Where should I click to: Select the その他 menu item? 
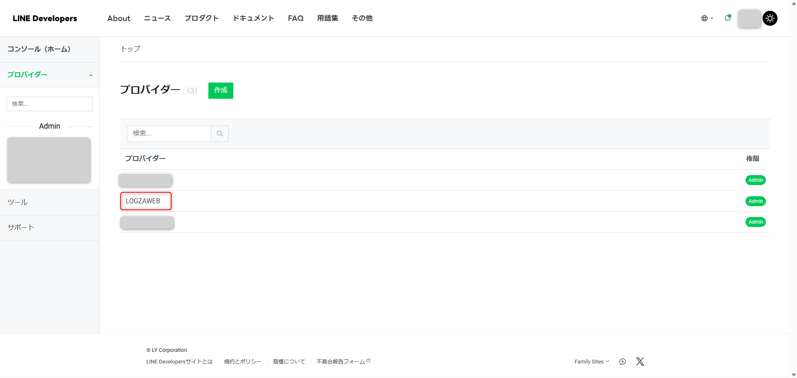click(x=362, y=18)
